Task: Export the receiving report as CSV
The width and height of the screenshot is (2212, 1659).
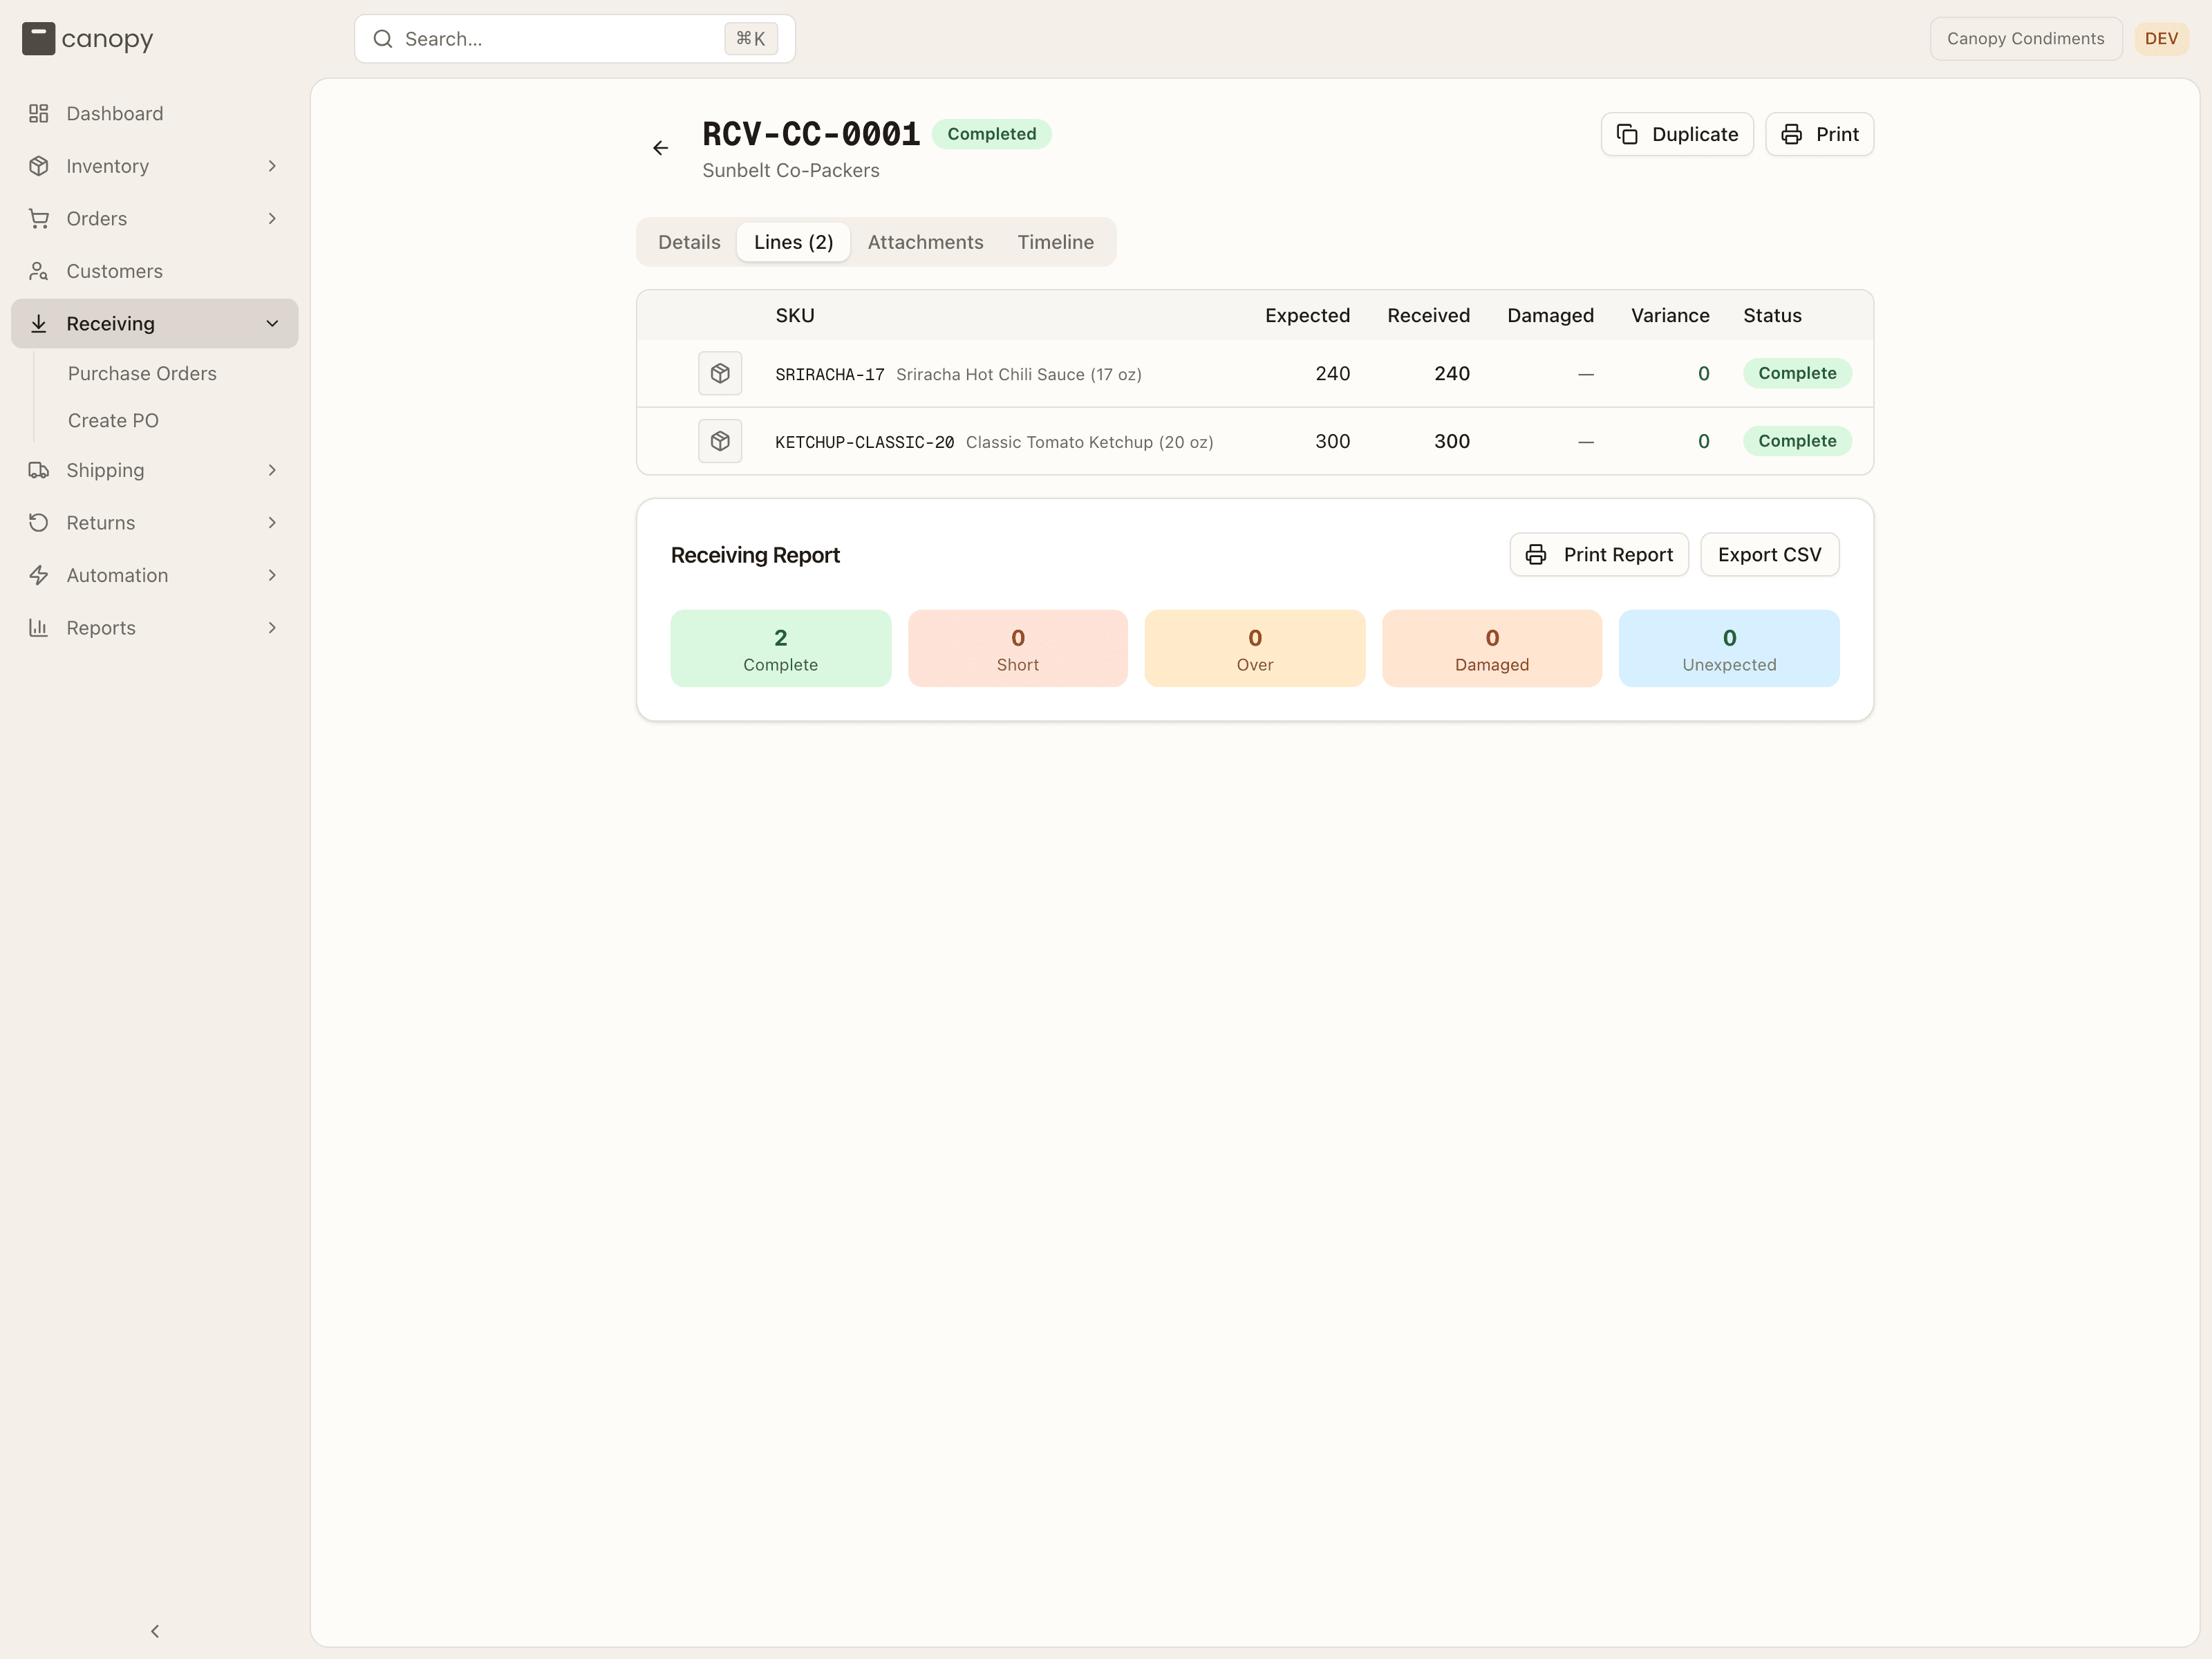Action: [x=1769, y=554]
